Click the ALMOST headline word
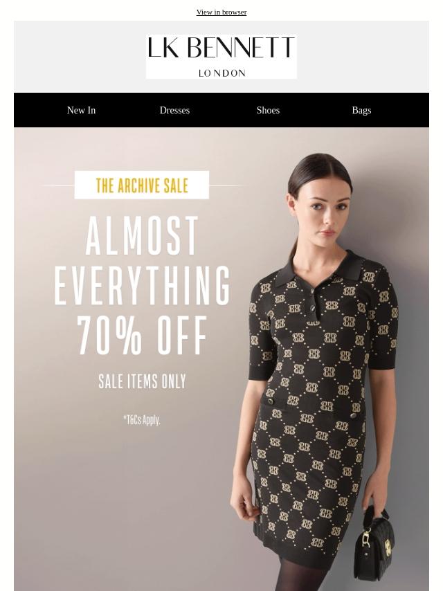Image resolution: width=443 pixels, height=591 pixels. (x=142, y=236)
